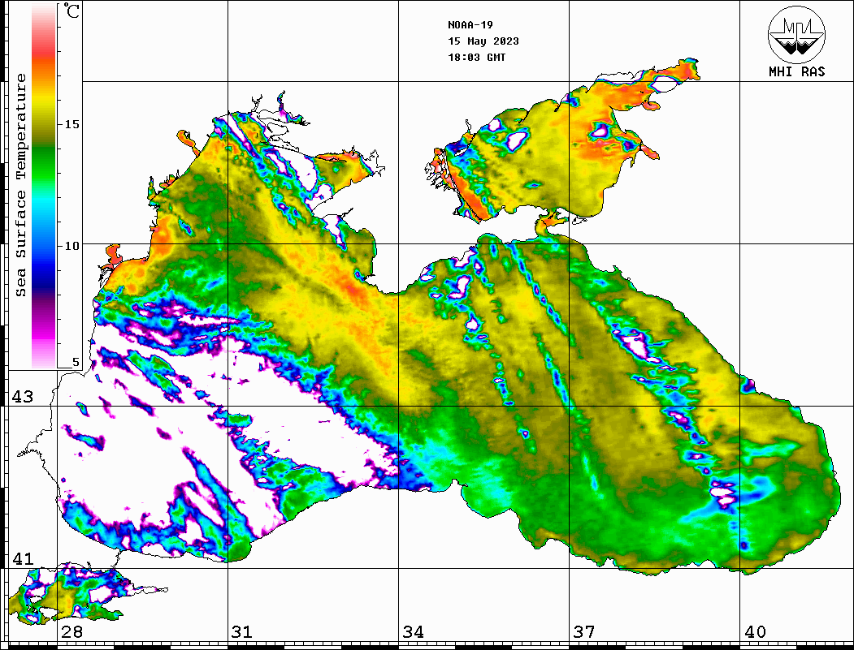Click the time '18:03 GMT'
Viewport: 854px width, 650px height.
click(476, 57)
